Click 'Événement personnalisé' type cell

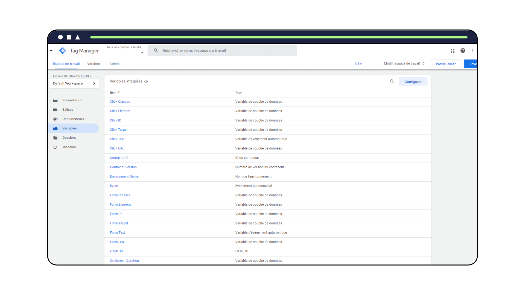click(253, 186)
